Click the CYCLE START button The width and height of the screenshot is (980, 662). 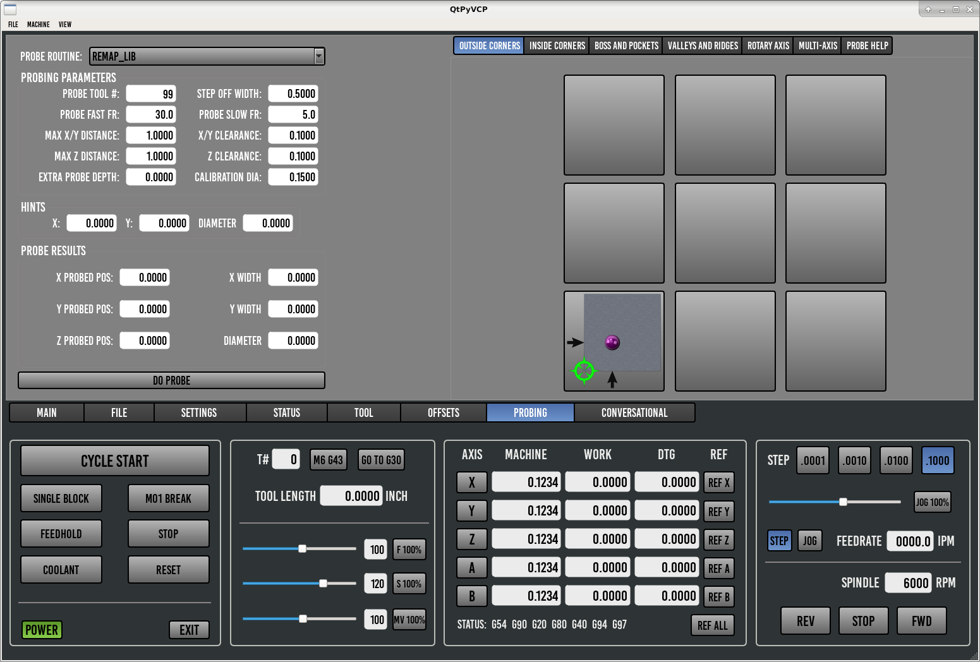point(115,461)
